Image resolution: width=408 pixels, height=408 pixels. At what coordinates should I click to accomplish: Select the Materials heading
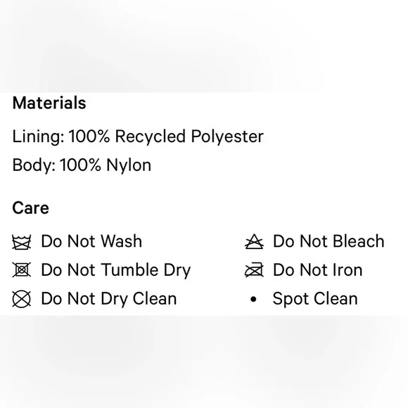pos(49,103)
